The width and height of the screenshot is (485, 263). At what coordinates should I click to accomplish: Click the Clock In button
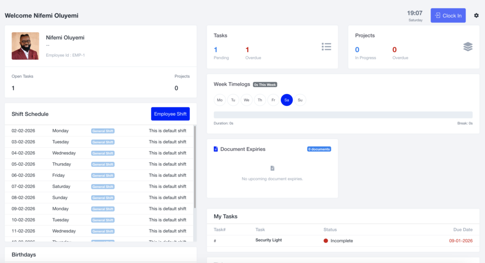click(x=448, y=16)
